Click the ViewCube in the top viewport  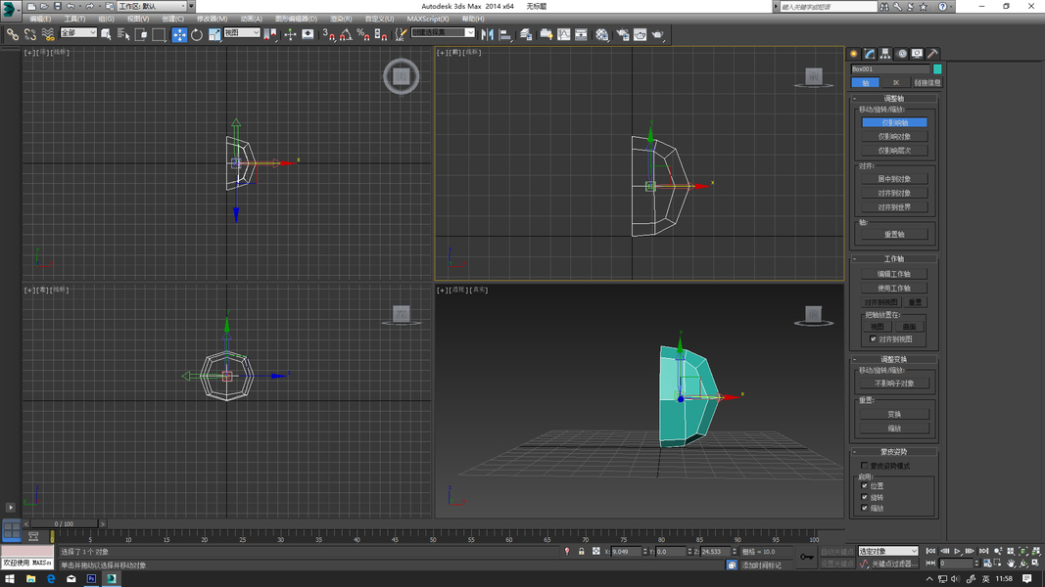click(x=402, y=76)
